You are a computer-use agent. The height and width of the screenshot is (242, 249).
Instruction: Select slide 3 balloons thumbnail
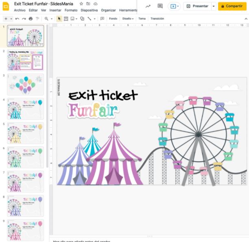coord(25,84)
